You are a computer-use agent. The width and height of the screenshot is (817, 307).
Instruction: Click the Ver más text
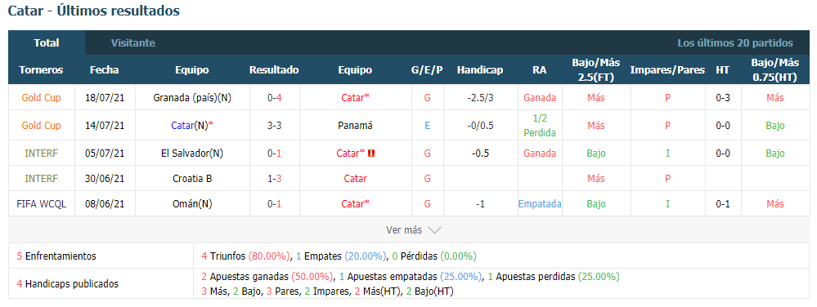(x=404, y=230)
